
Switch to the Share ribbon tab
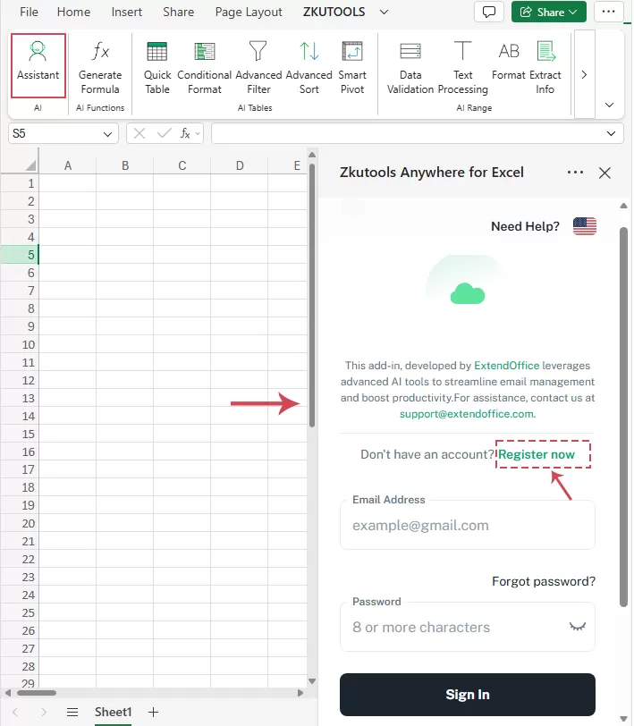click(x=178, y=12)
